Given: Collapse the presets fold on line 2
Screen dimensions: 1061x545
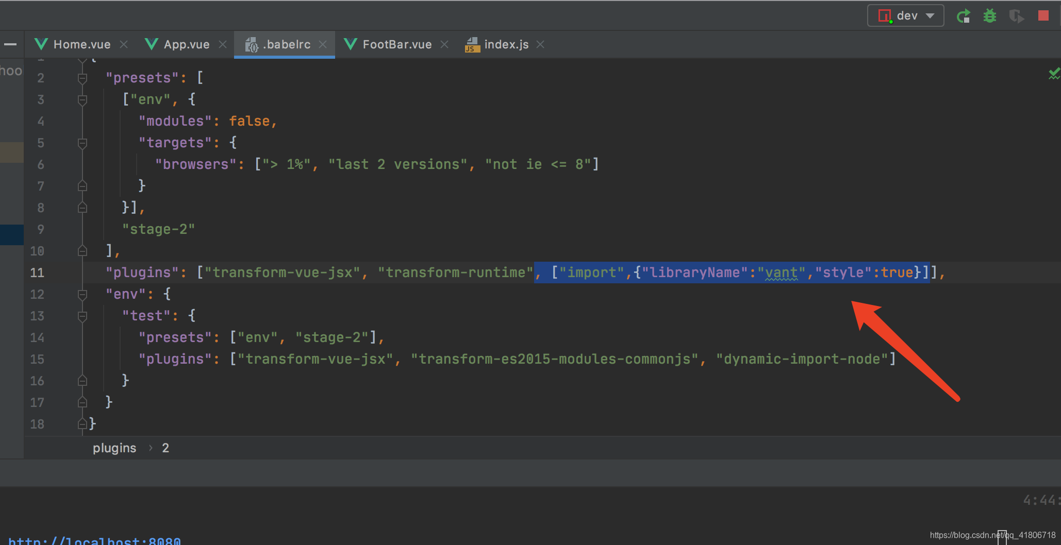Looking at the screenshot, I should point(82,78).
